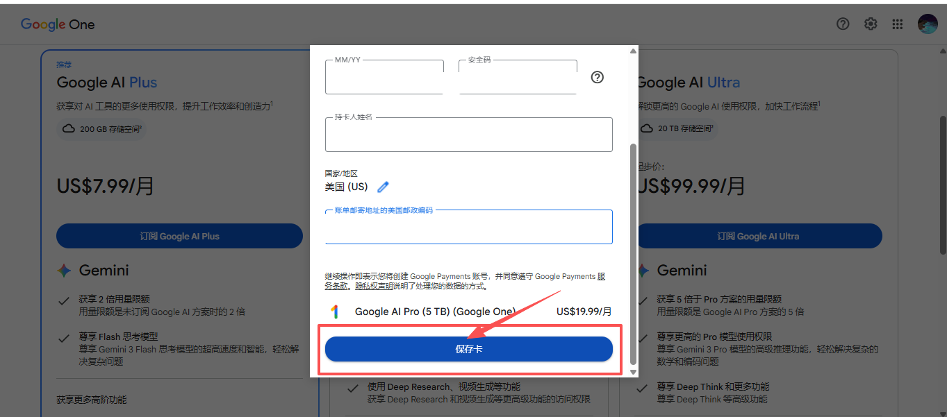
Task: Click the 推荐 label on Plus card
Action: click(x=64, y=65)
